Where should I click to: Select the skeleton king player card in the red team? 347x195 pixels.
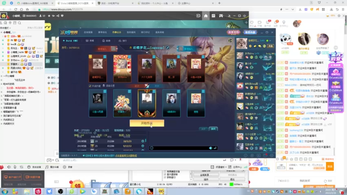(171, 68)
